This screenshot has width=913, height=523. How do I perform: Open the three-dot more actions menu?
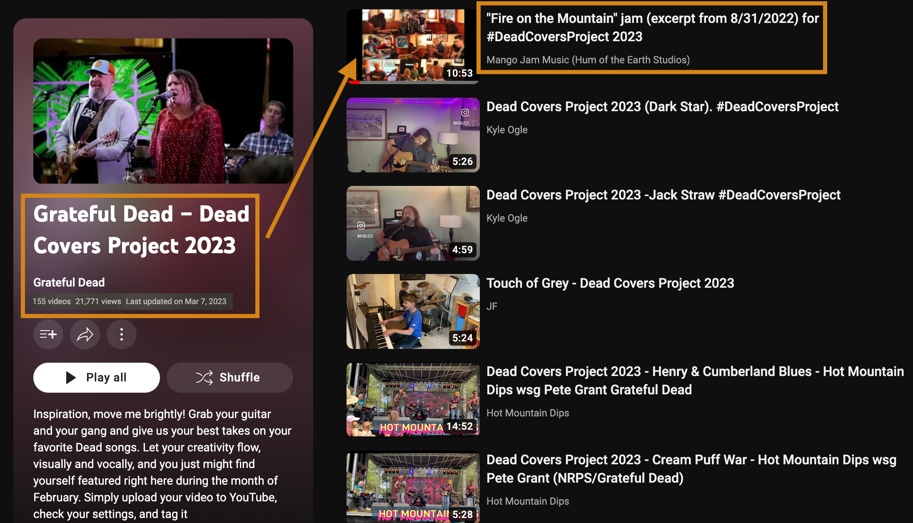[x=121, y=334]
